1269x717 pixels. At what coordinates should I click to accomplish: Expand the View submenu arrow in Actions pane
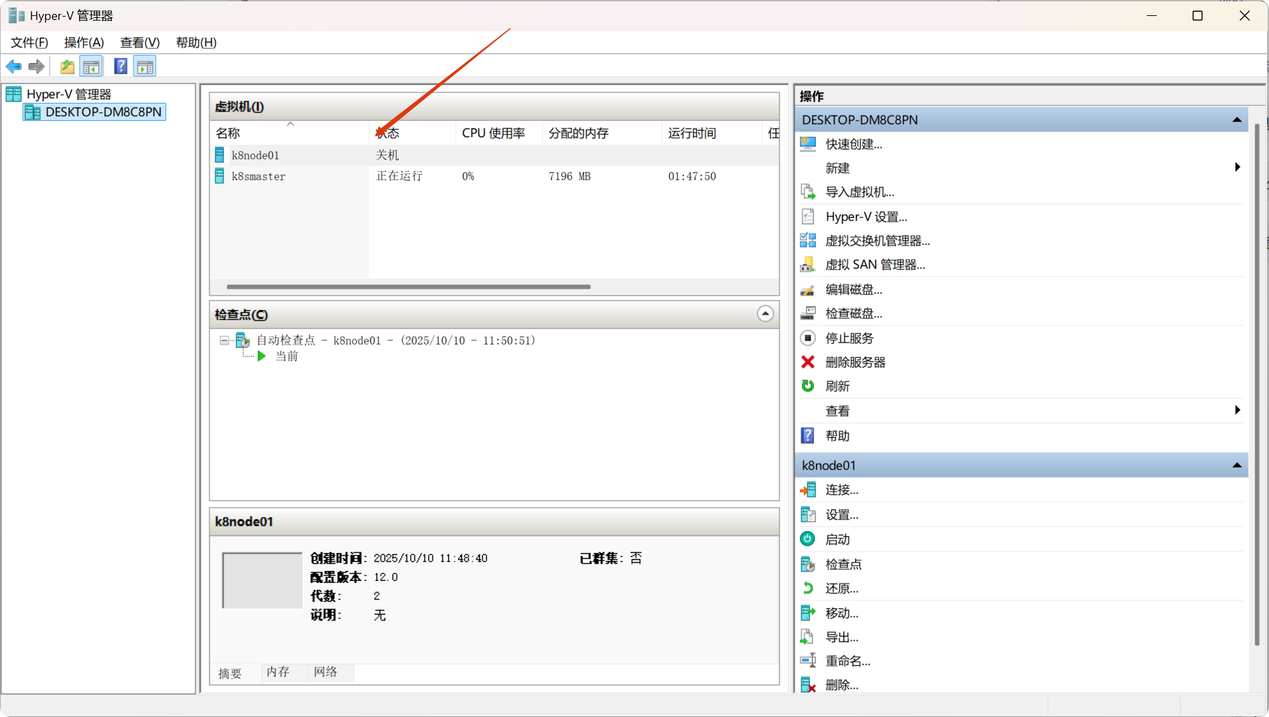pos(1237,410)
